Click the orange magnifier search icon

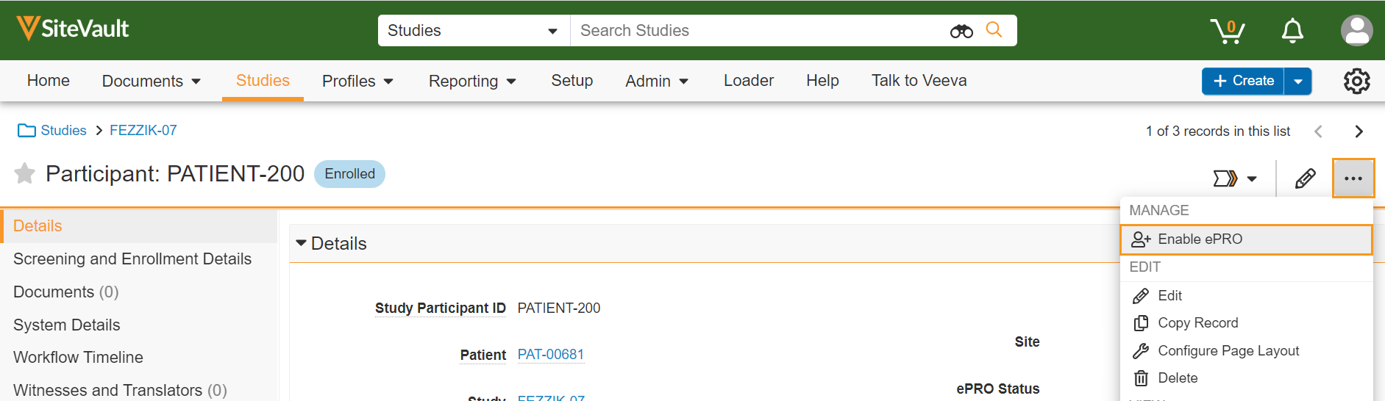point(994,30)
